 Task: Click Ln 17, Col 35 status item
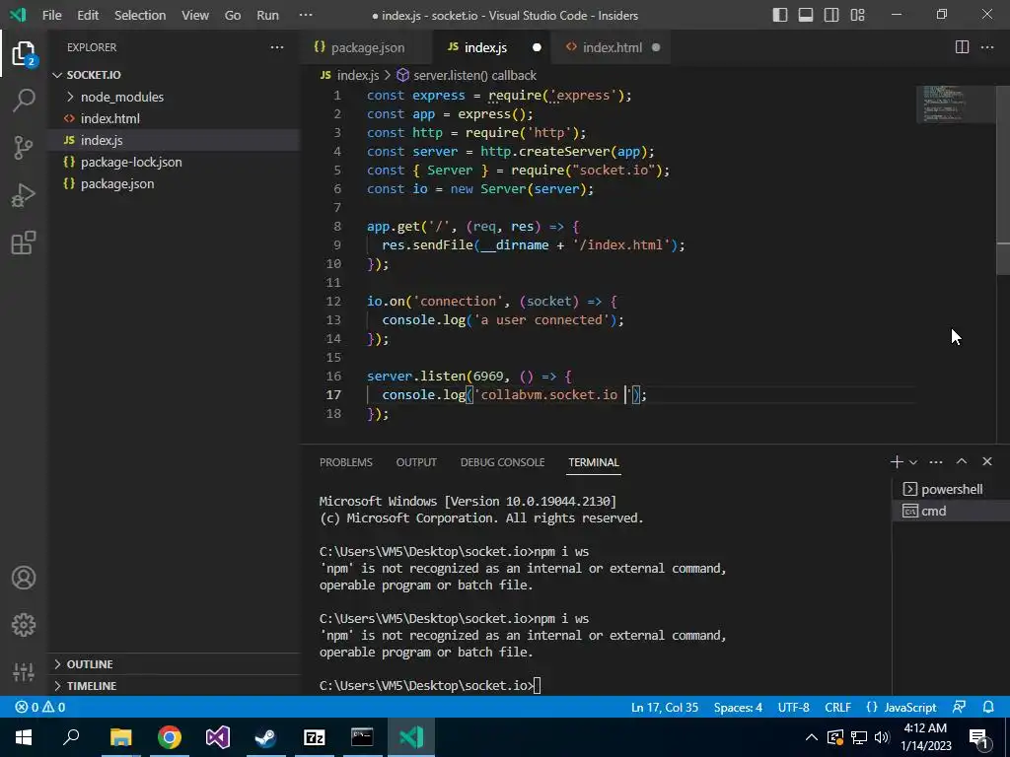coord(664,707)
